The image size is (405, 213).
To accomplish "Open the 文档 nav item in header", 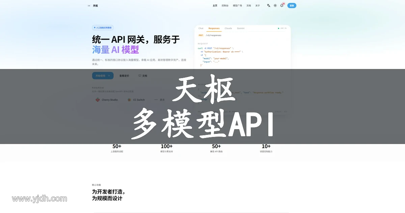I will (249, 5).
